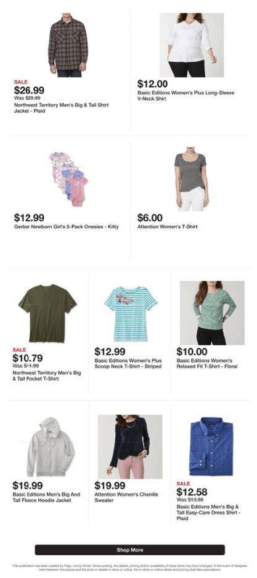This screenshot has width=257, height=578.
Task: Open the olive green pocket T-shirt image
Action: click(x=47, y=313)
